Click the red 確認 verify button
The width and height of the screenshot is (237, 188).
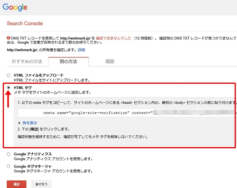coord(17,184)
